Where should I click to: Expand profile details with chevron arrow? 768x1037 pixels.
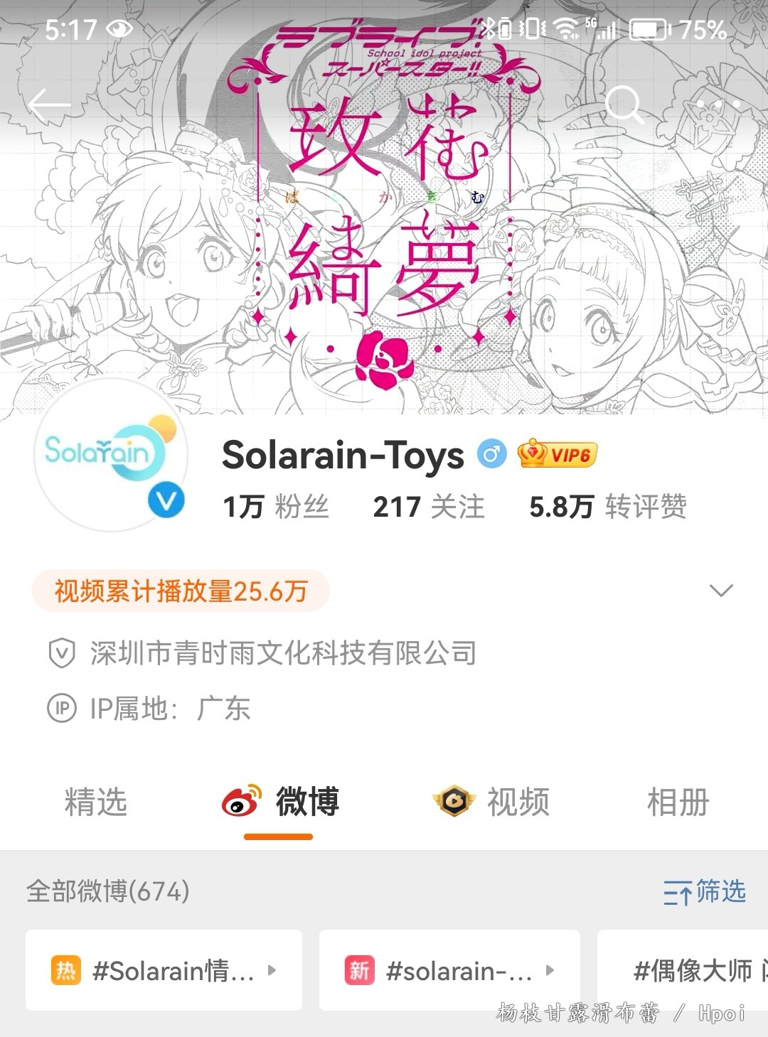pos(721,591)
